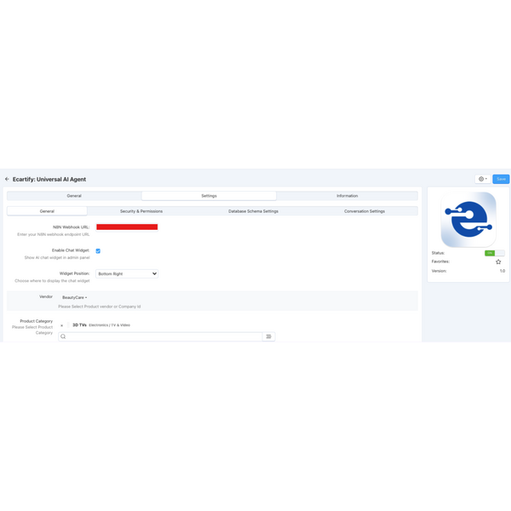
Task: Select the top Settings tab
Action: 209,196
